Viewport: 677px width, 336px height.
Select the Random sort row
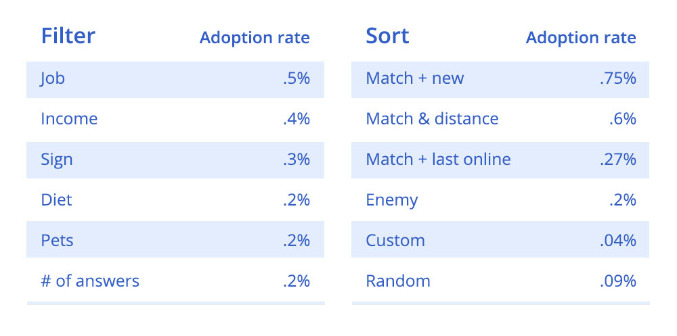pyautogui.click(x=500, y=281)
